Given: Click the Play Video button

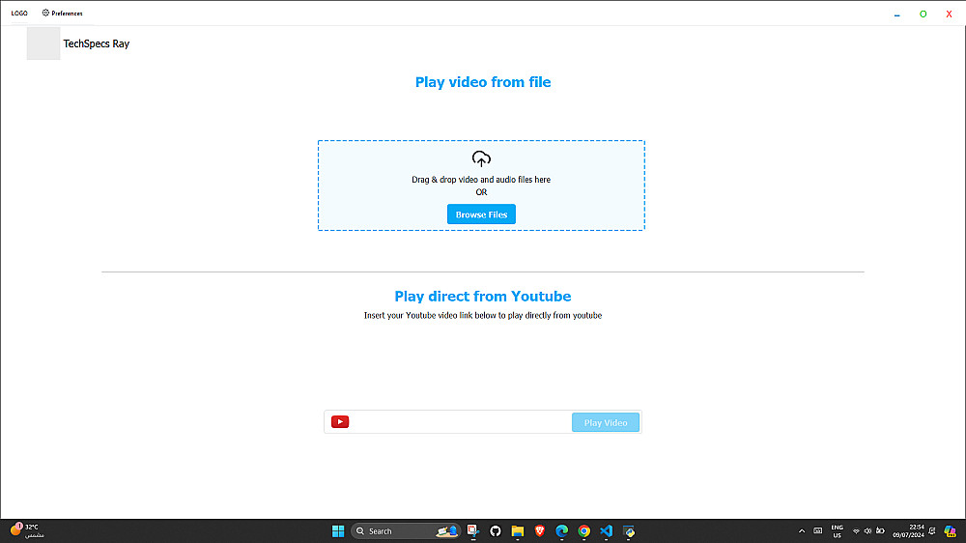Looking at the screenshot, I should [x=606, y=423].
